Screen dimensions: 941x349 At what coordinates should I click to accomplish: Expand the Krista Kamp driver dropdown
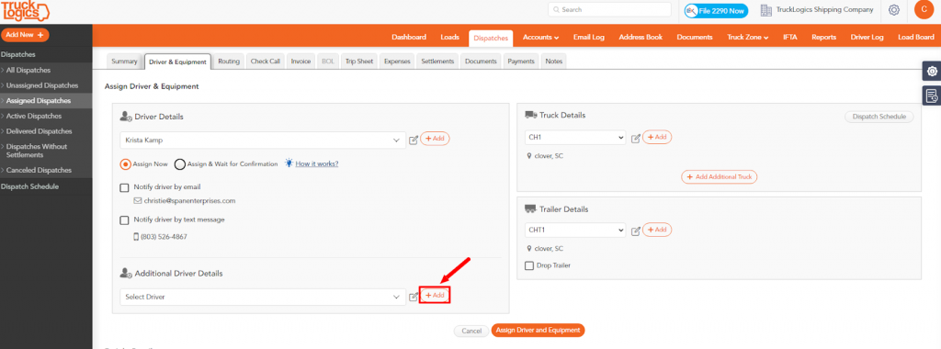point(263,140)
